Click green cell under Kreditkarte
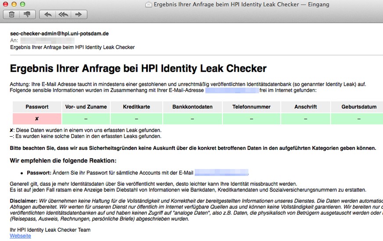This screenshot has height=241, width=383. click(x=136, y=119)
